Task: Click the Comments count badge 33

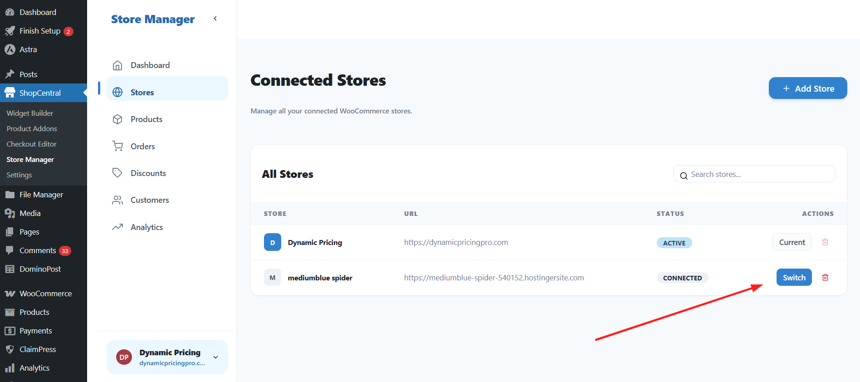Action: (65, 251)
